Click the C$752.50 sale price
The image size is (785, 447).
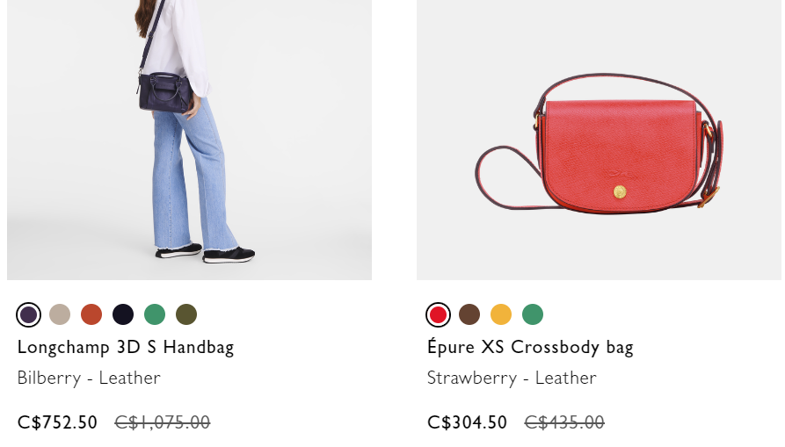[x=57, y=422]
